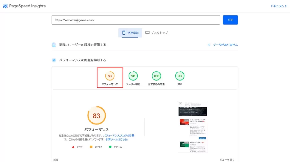The image size is (290, 162).
Task: Focus the URL input field
Action: tap(136, 20)
